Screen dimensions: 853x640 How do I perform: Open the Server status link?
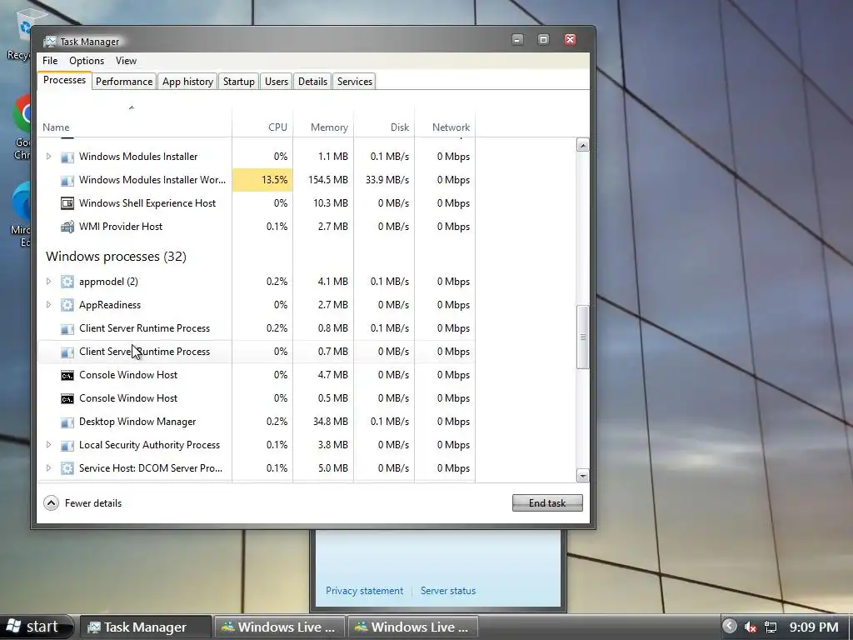[448, 591]
